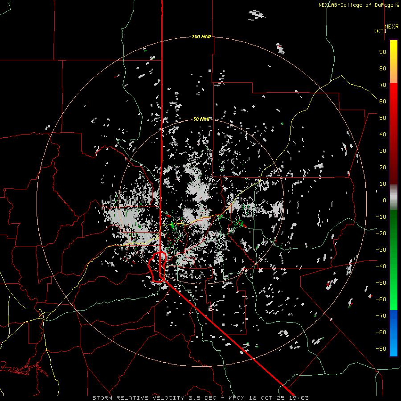
Task: Click the "NEXR" label above the scale
Action: pyautogui.click(x=392, y=27)
